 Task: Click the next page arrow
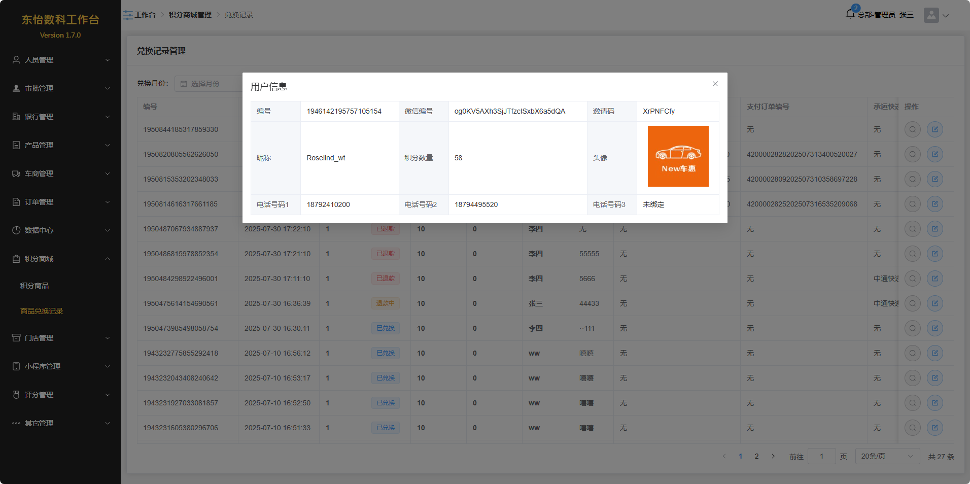coord(773,456)
